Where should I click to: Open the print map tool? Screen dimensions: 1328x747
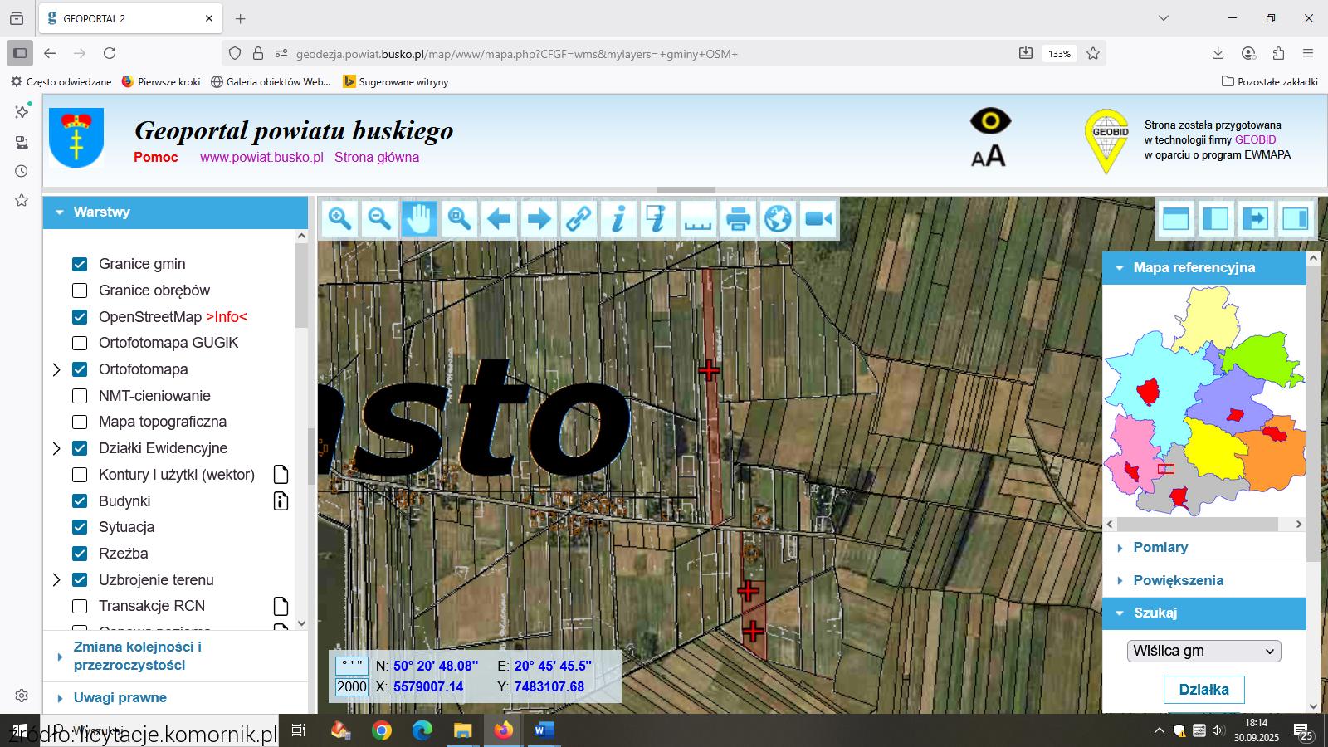(x=738, y=219)
